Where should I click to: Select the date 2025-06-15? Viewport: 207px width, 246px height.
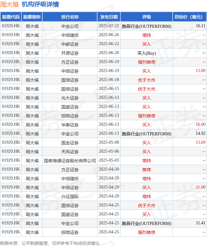click(x=109, y=88)
